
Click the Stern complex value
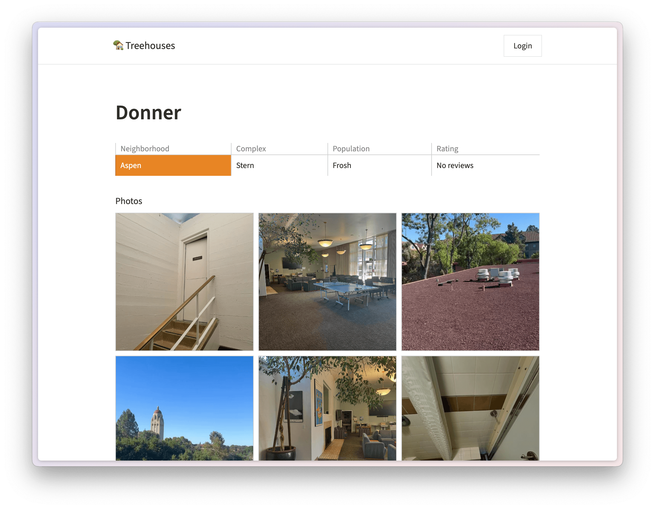click(x=245, y=165)
